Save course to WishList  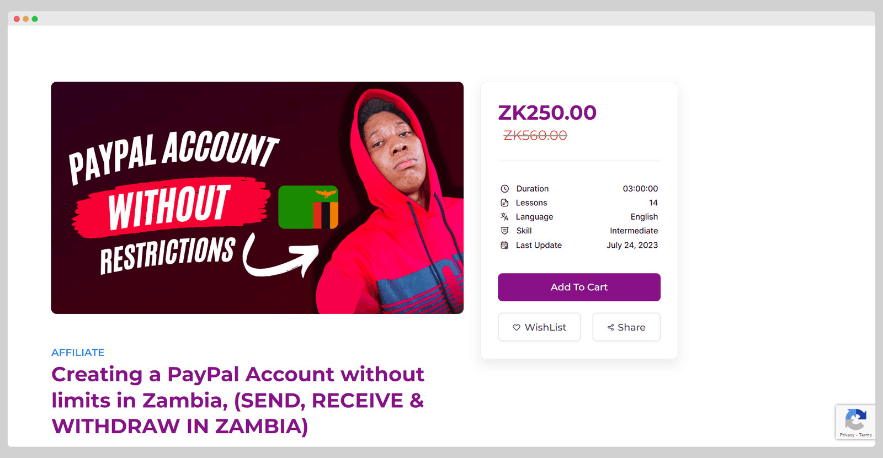[539, 327]
